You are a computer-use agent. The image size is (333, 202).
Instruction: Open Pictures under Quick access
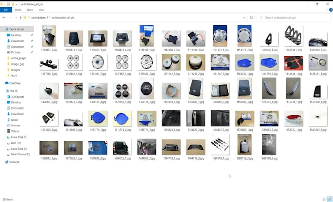14,52
